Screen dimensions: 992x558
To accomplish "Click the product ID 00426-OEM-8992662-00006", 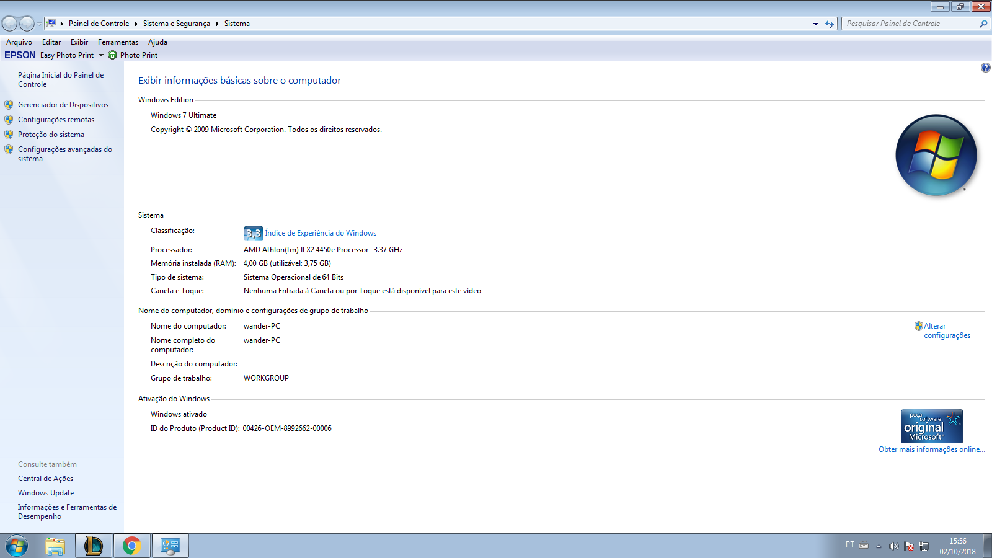I will click(x=287, y=428).
